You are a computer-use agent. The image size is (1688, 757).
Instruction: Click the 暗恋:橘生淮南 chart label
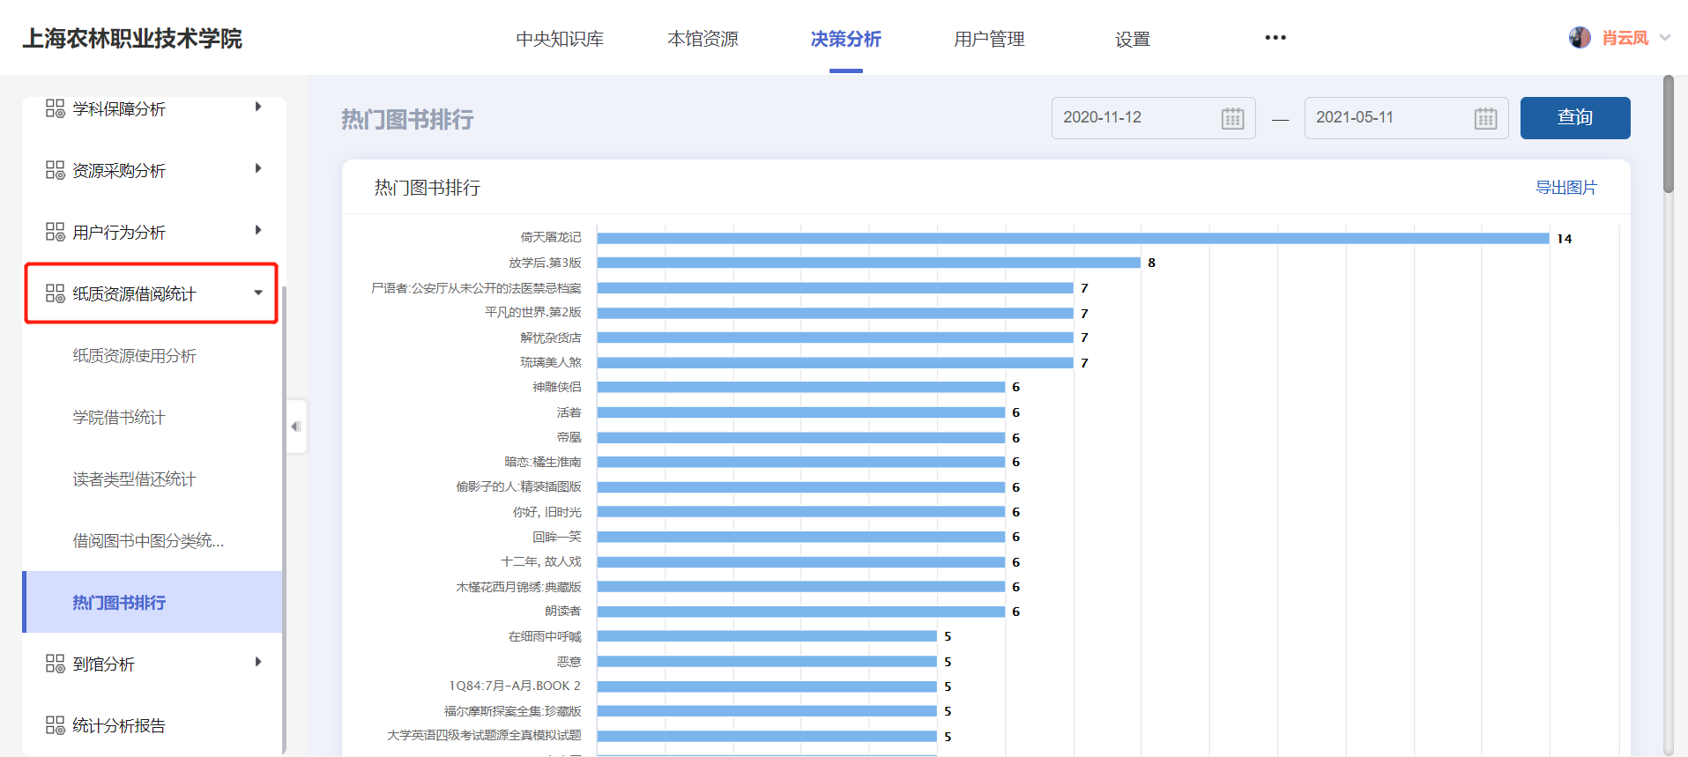click(543, 462)
